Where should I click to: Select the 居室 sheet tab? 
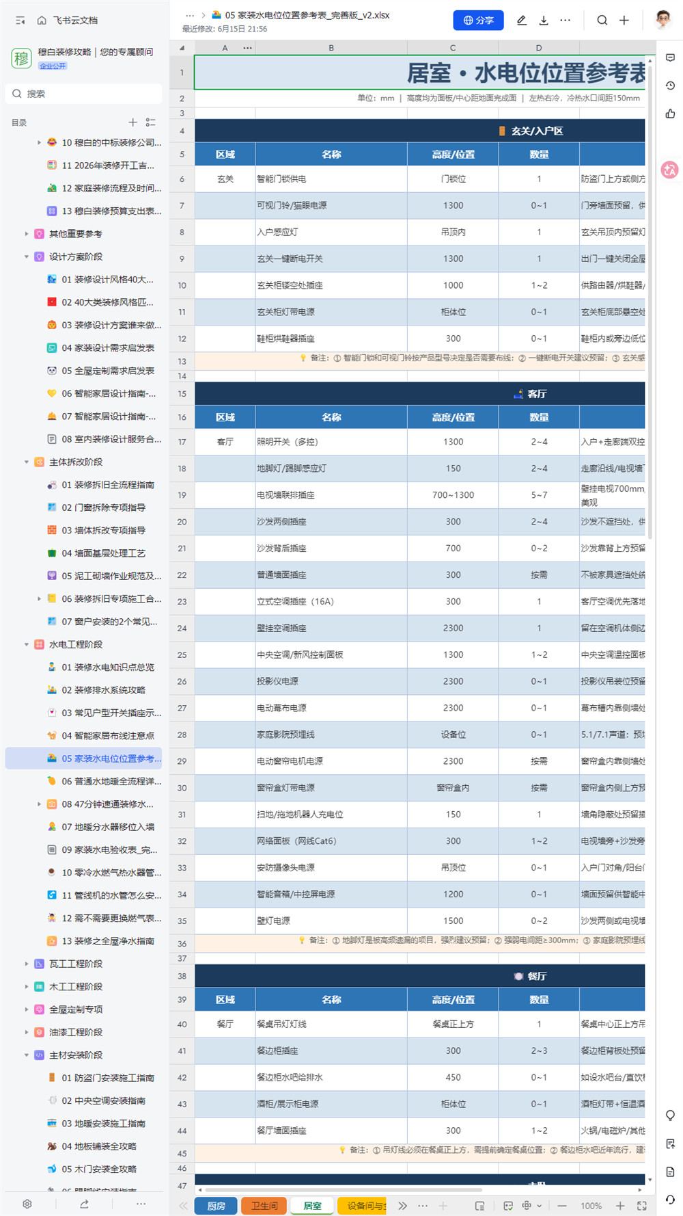coord(313,1206)
